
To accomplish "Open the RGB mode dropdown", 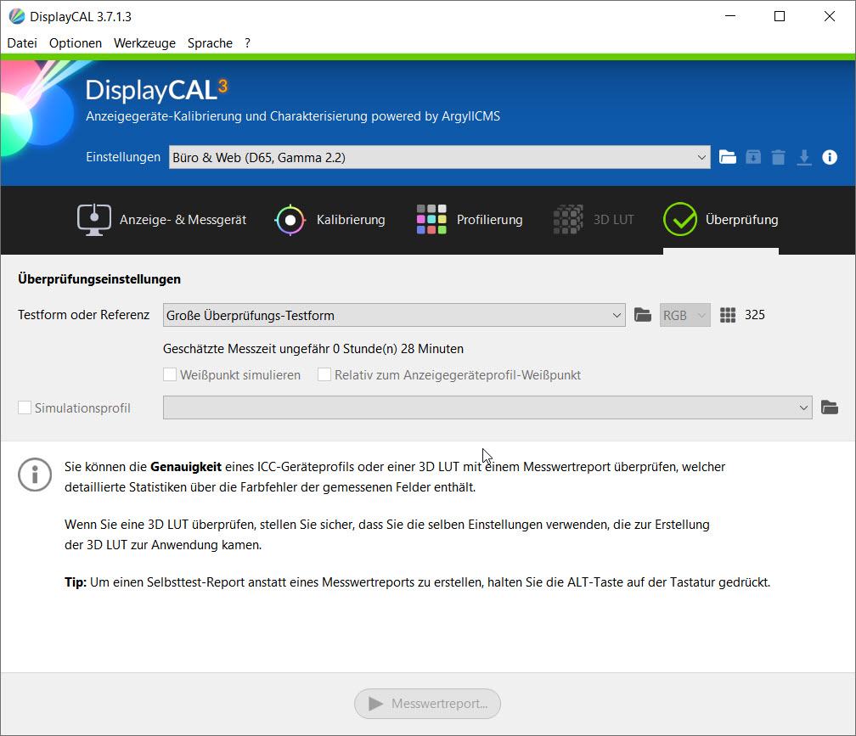I will coord(685,315).
